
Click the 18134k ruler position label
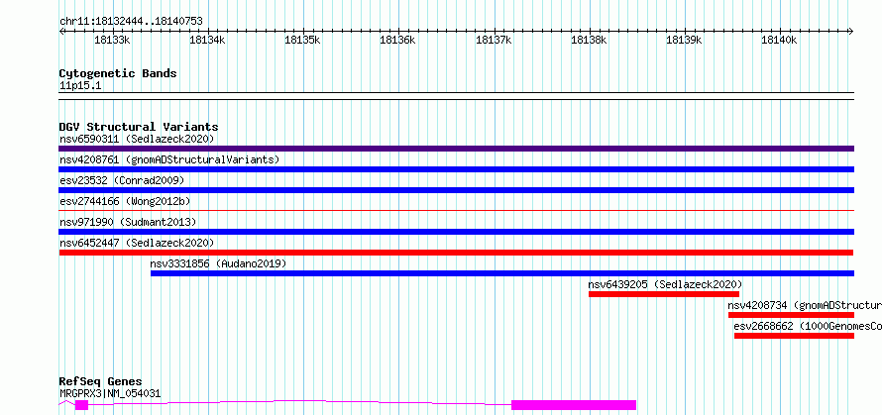click(207, 40)
